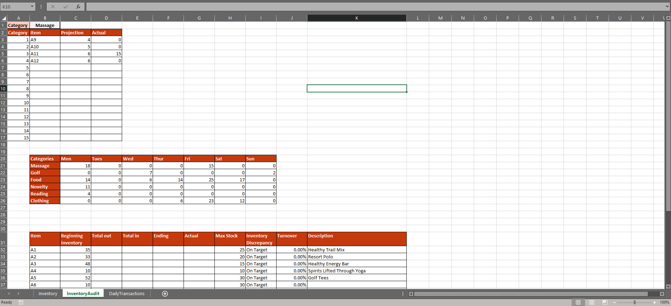This screenshot has width=671, height=306.
Task: Click horizontal scrollbar right arrow
Action: coord(662,294)
